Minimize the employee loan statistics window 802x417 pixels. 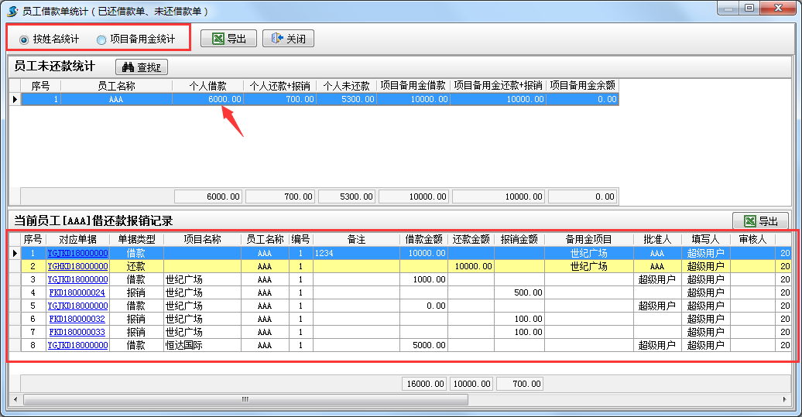(728, 9)
